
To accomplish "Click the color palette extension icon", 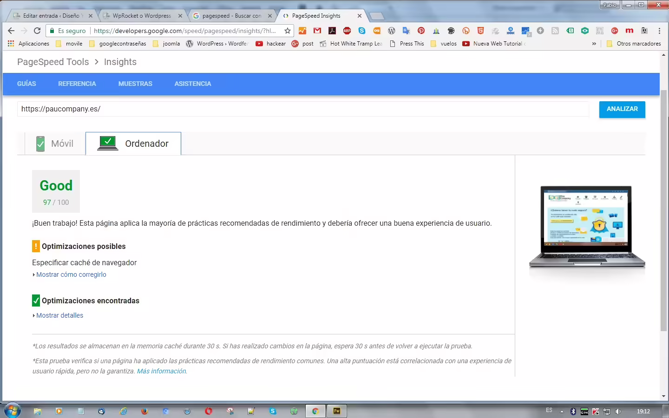I will 451,31.
